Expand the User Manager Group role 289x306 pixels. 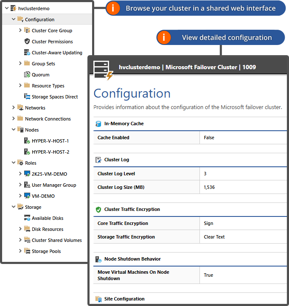[x=20, y=185]
